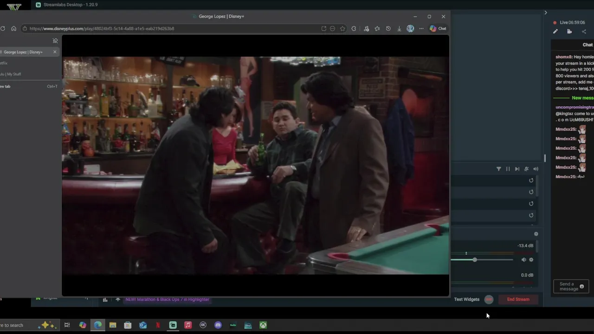Switch to the Hulu My Stuff tab
Viewport: 594px width, 334px height.
[29, 74]
